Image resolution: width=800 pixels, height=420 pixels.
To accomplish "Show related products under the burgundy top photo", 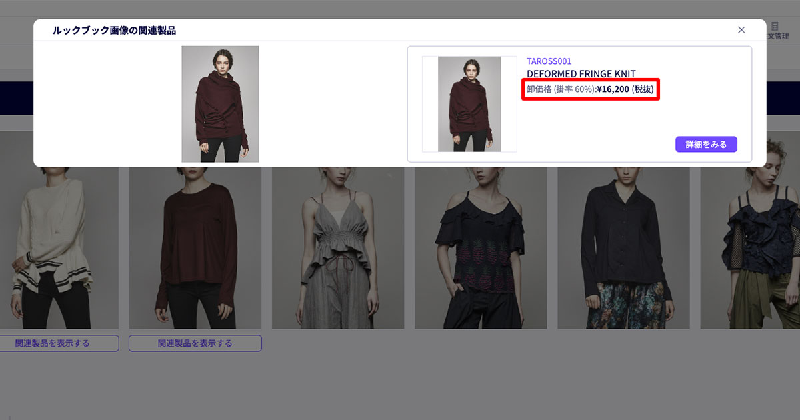I will (195, 343).
